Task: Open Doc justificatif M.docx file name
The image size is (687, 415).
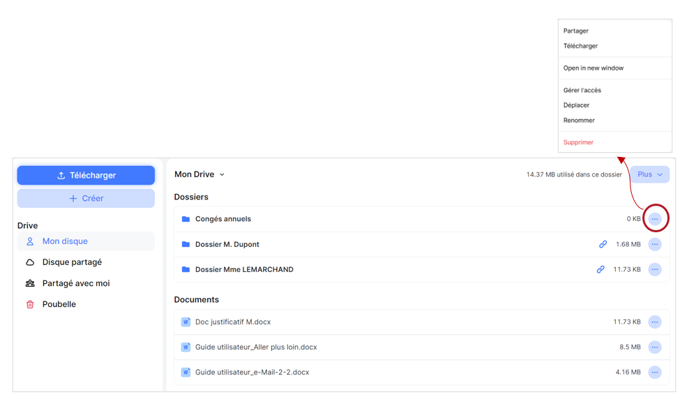Action: (233, 322)
